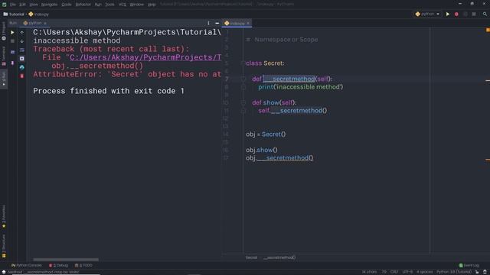Click the top toolbar Stop square
Viewport: 490px width, 275px height.
[x=474, y=14]
